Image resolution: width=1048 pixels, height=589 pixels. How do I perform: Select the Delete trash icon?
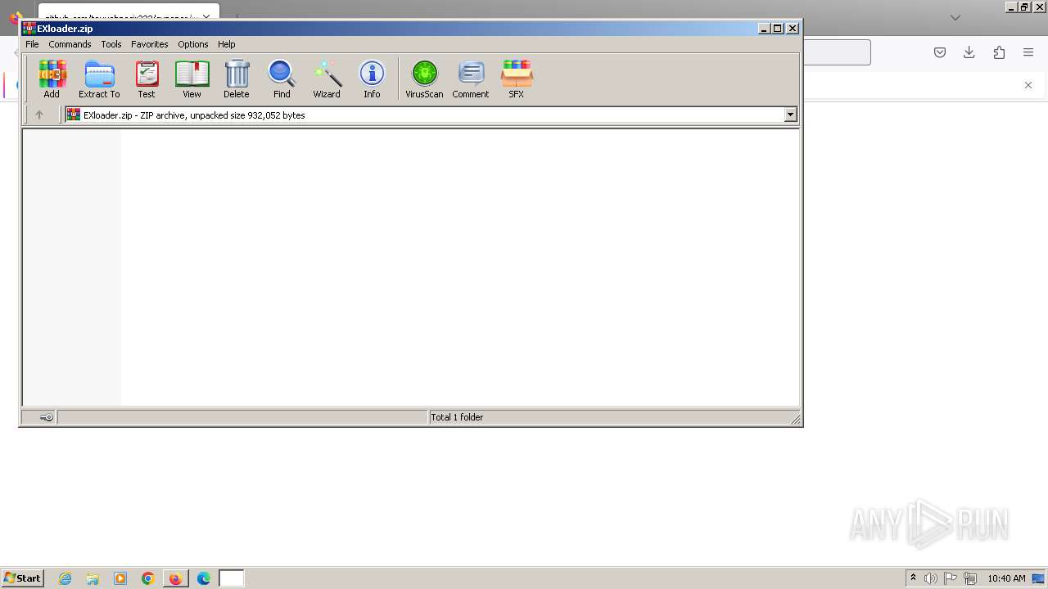pyautogui.click(x=237, y=79)
